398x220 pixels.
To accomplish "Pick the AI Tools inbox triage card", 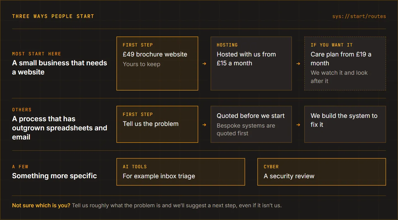I will (181, 172).
